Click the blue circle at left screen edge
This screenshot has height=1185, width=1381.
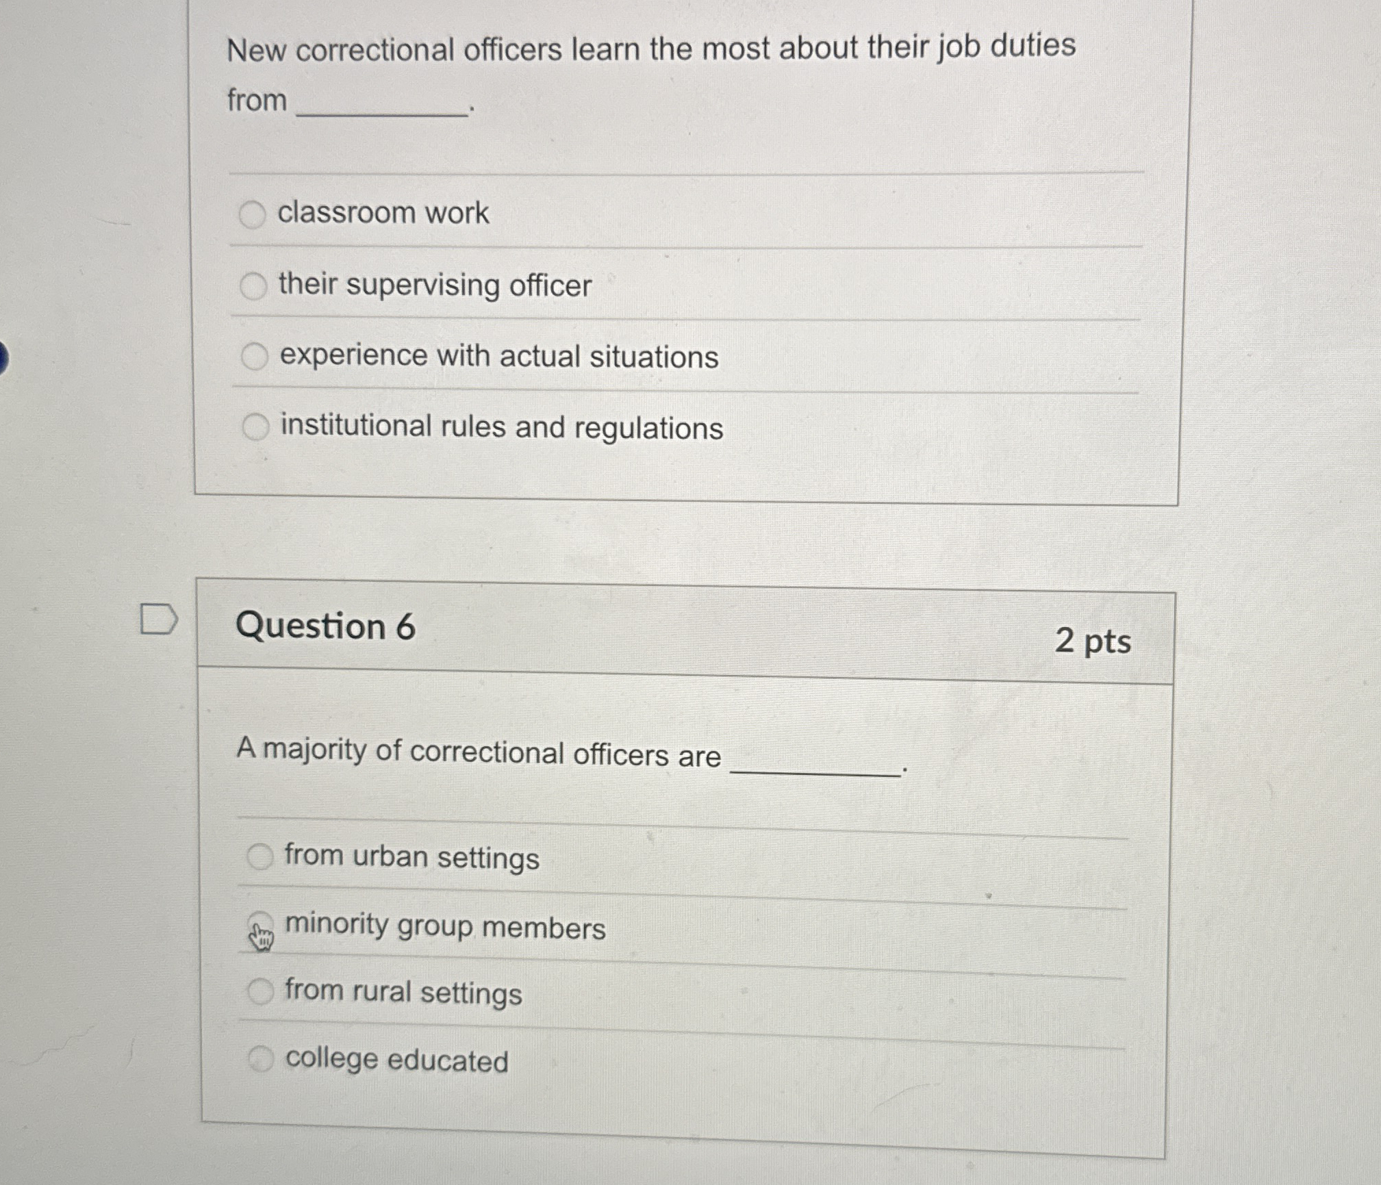coord(2,359)
